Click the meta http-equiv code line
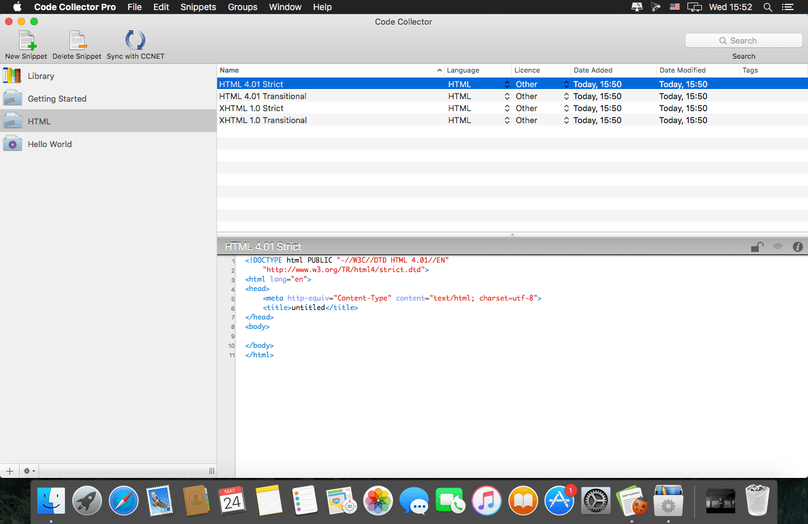Viewport: 808px width, 524px height. coord(402,298)
